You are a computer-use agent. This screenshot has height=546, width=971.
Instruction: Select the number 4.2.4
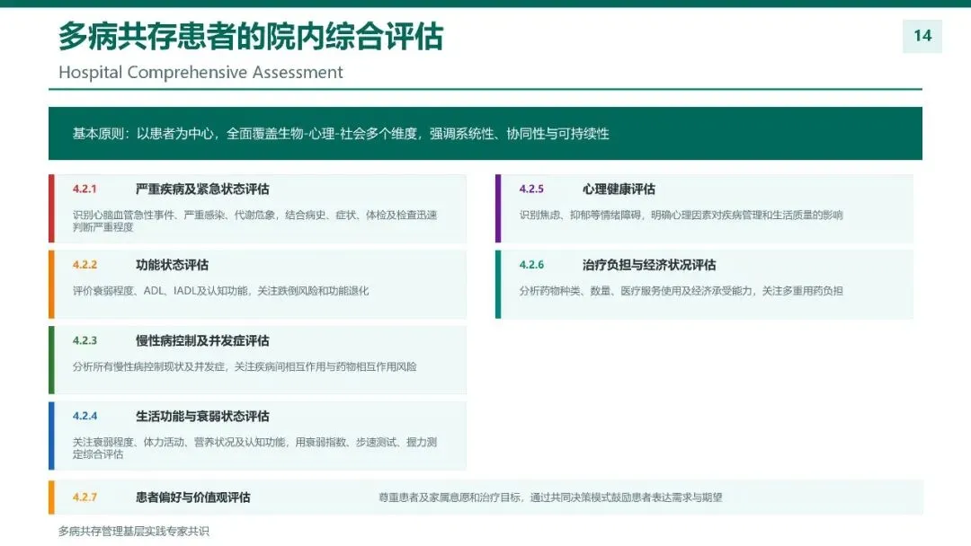point(85,416)
